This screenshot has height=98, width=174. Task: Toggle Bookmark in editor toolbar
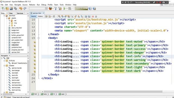point(82,16)
